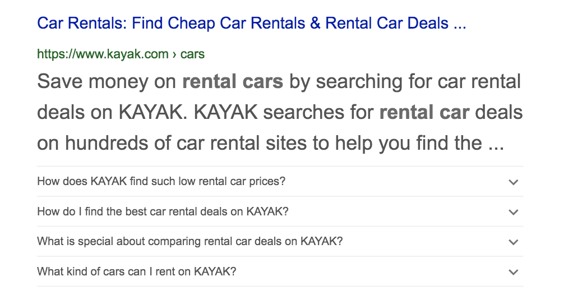Image resolution: width=573 pixels, height=304 pixels.
Task: Click the ellipsis ending the blue title
Action: pyautogui.click(x=460, y=24)
